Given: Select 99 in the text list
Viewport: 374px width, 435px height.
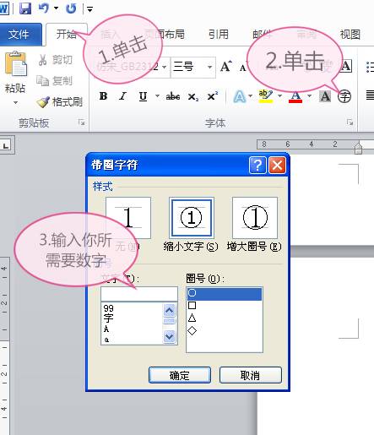Looking at the screenshot, I should coord(109,307).
